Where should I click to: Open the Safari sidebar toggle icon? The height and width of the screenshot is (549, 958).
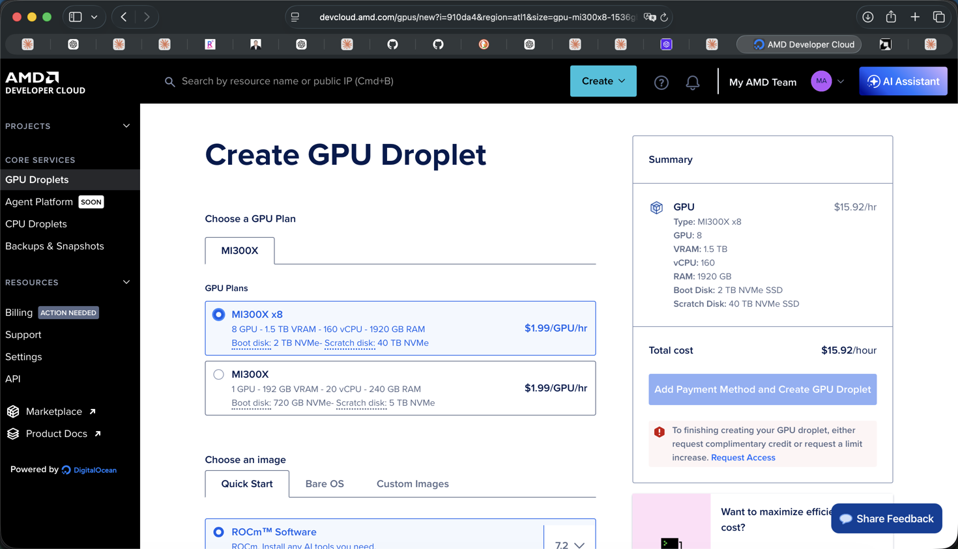click(76, 17)
